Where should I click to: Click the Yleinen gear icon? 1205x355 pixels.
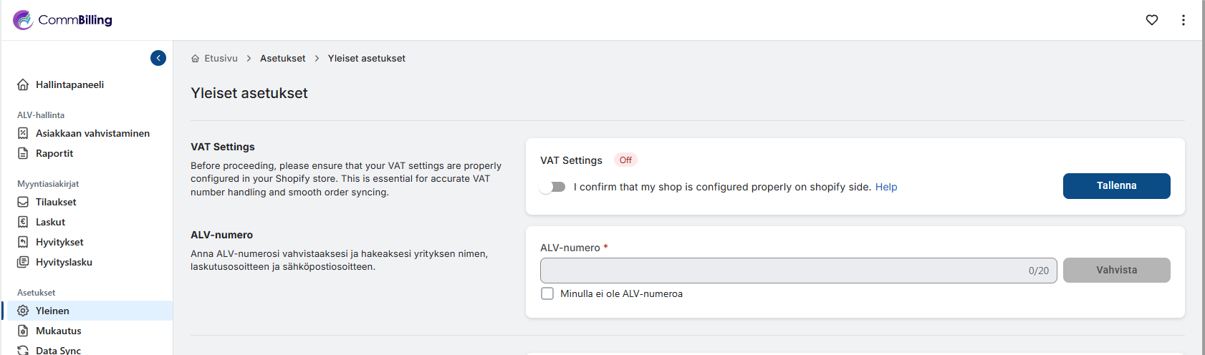click(x=23, y=311)
